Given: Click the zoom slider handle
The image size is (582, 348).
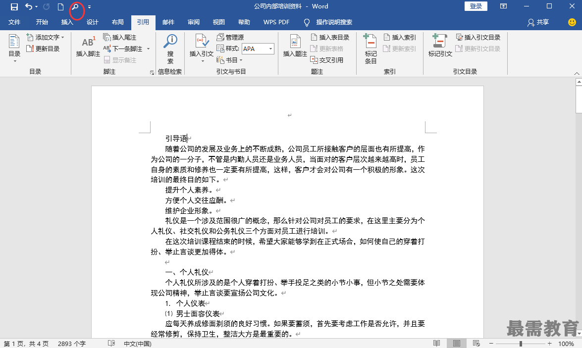Looking at the screenshot, I should pos(521,344).
